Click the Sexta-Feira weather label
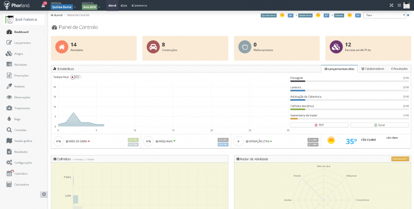The width and height of the screenshot is (414, 209). 306,15
